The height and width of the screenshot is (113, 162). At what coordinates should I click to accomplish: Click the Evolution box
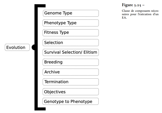[x=17, y=47]
